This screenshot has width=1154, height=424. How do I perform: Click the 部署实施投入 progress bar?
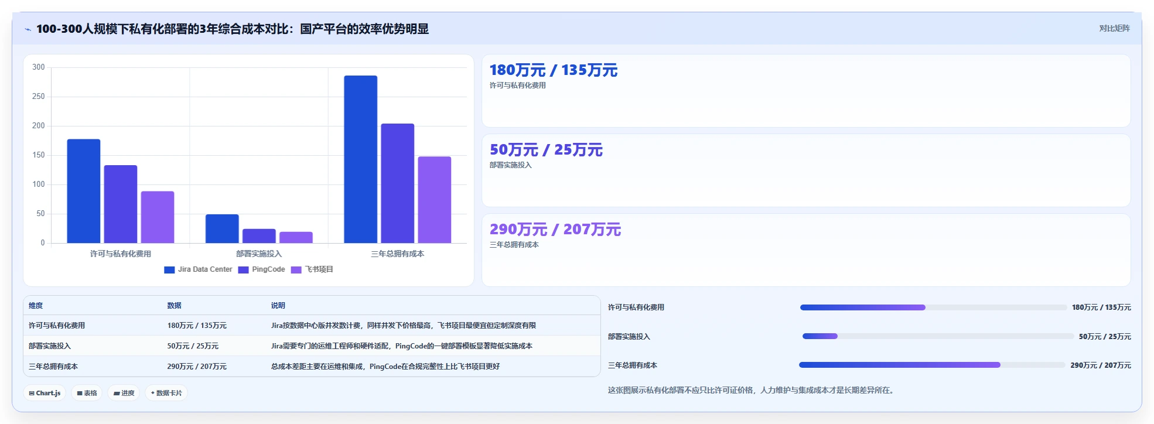tap(938, 336)
